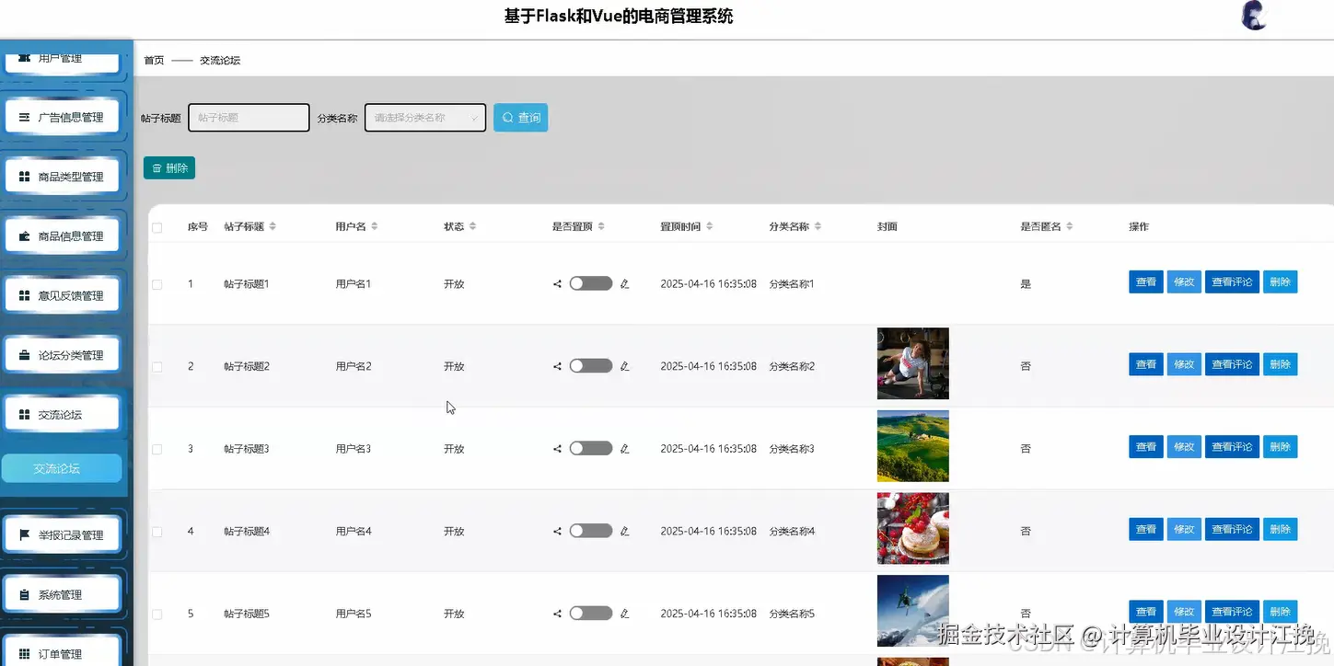1334x666 pixels.
Task: Click 查看 button for 帖子标题4
Action: click(x=1146, y=529)
